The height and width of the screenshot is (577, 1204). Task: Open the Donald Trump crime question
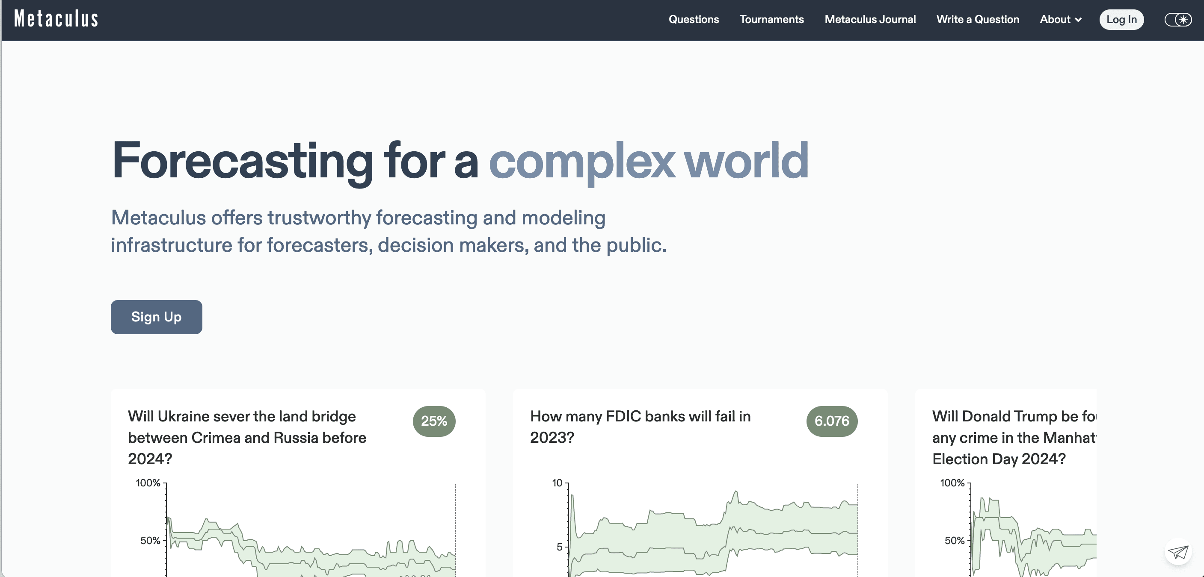coord(1012,437)
